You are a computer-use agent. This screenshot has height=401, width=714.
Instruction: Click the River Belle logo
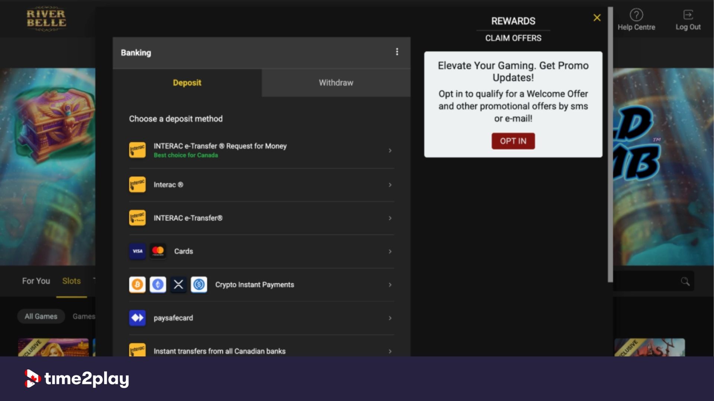pos(46,19)
